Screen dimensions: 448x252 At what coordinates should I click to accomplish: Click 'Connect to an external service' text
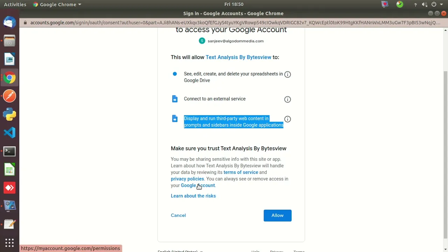pyautogui.click(x=215, y=99)
